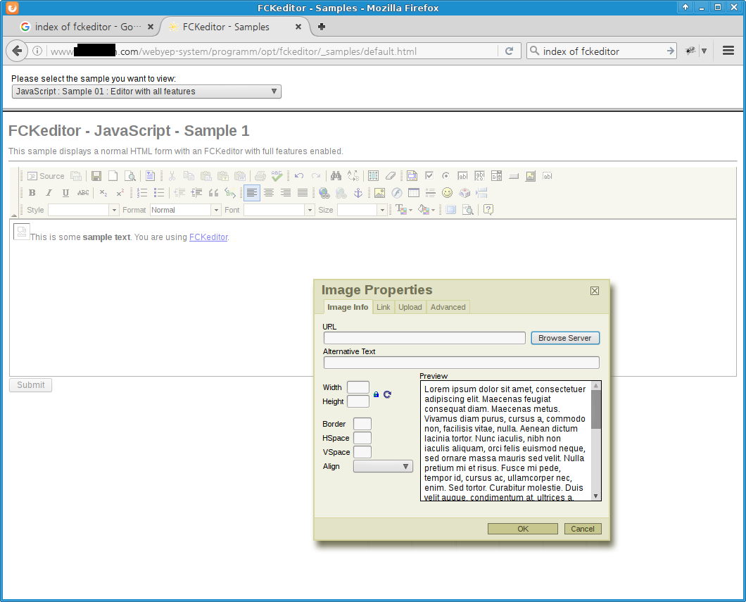Open the Font dropdown
This screenshot has height=602, width=746.
tap(279, 210)
